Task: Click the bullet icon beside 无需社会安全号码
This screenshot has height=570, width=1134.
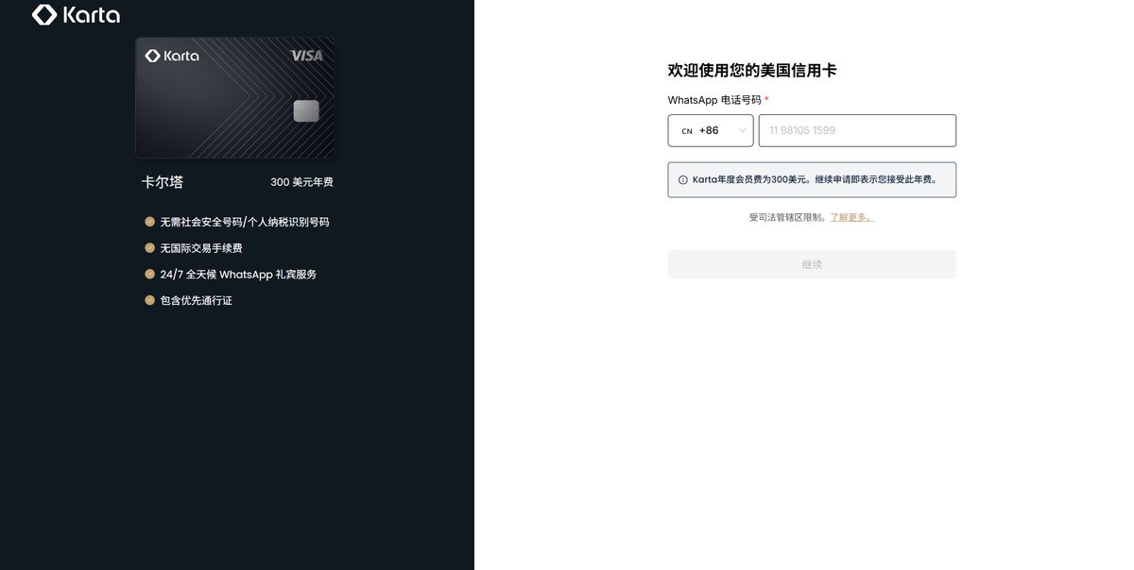Action: pos(149,222)
